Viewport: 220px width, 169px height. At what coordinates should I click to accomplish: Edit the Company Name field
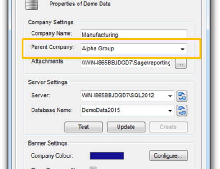[x=133, y=35]
